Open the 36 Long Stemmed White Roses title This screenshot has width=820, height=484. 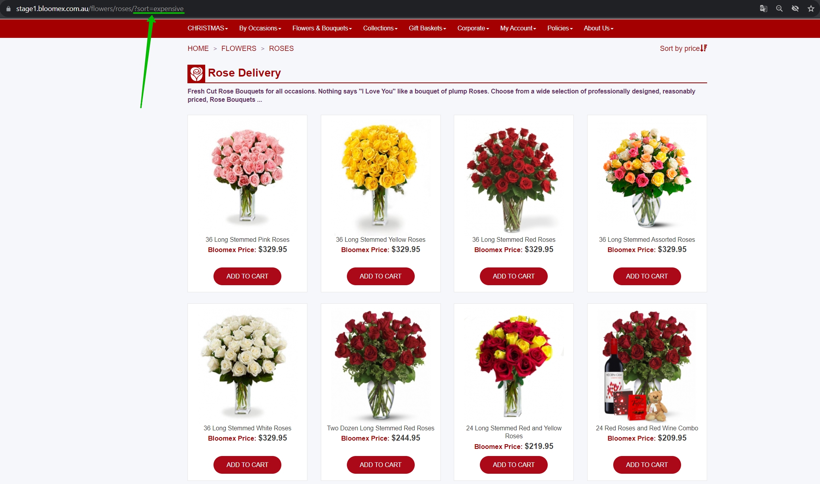[247, 428]
